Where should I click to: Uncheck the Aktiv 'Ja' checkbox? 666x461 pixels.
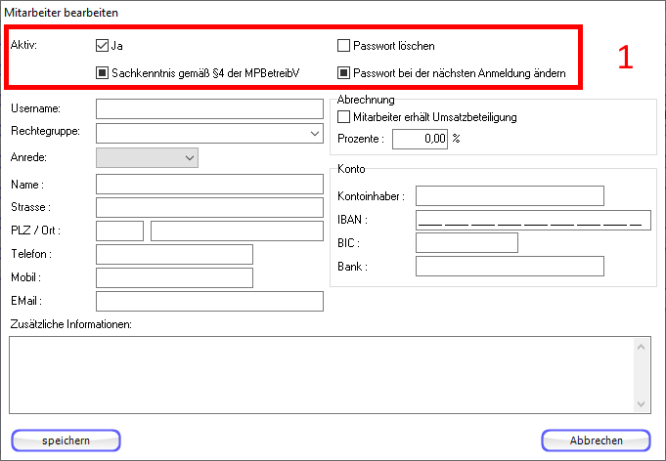[x=103, y=46]
